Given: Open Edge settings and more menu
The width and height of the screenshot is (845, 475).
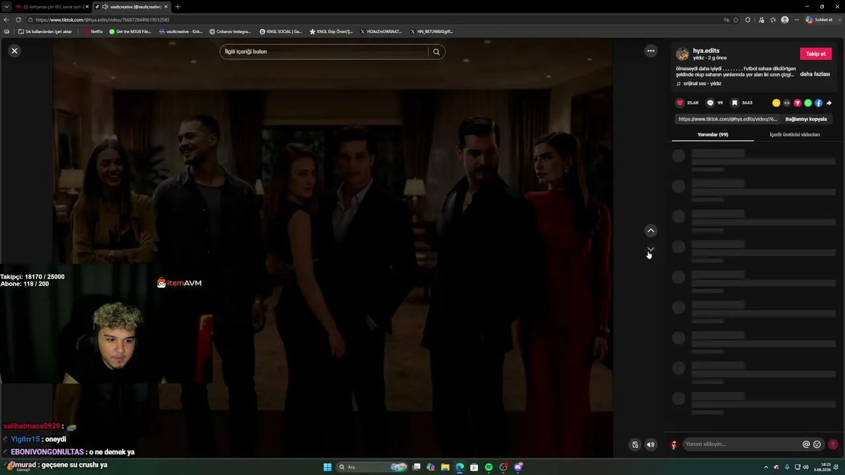Looking at the screenshot, I should click(795, 20).
